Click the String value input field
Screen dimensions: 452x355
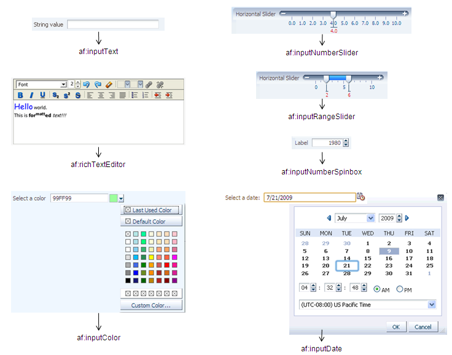(113, 24)
